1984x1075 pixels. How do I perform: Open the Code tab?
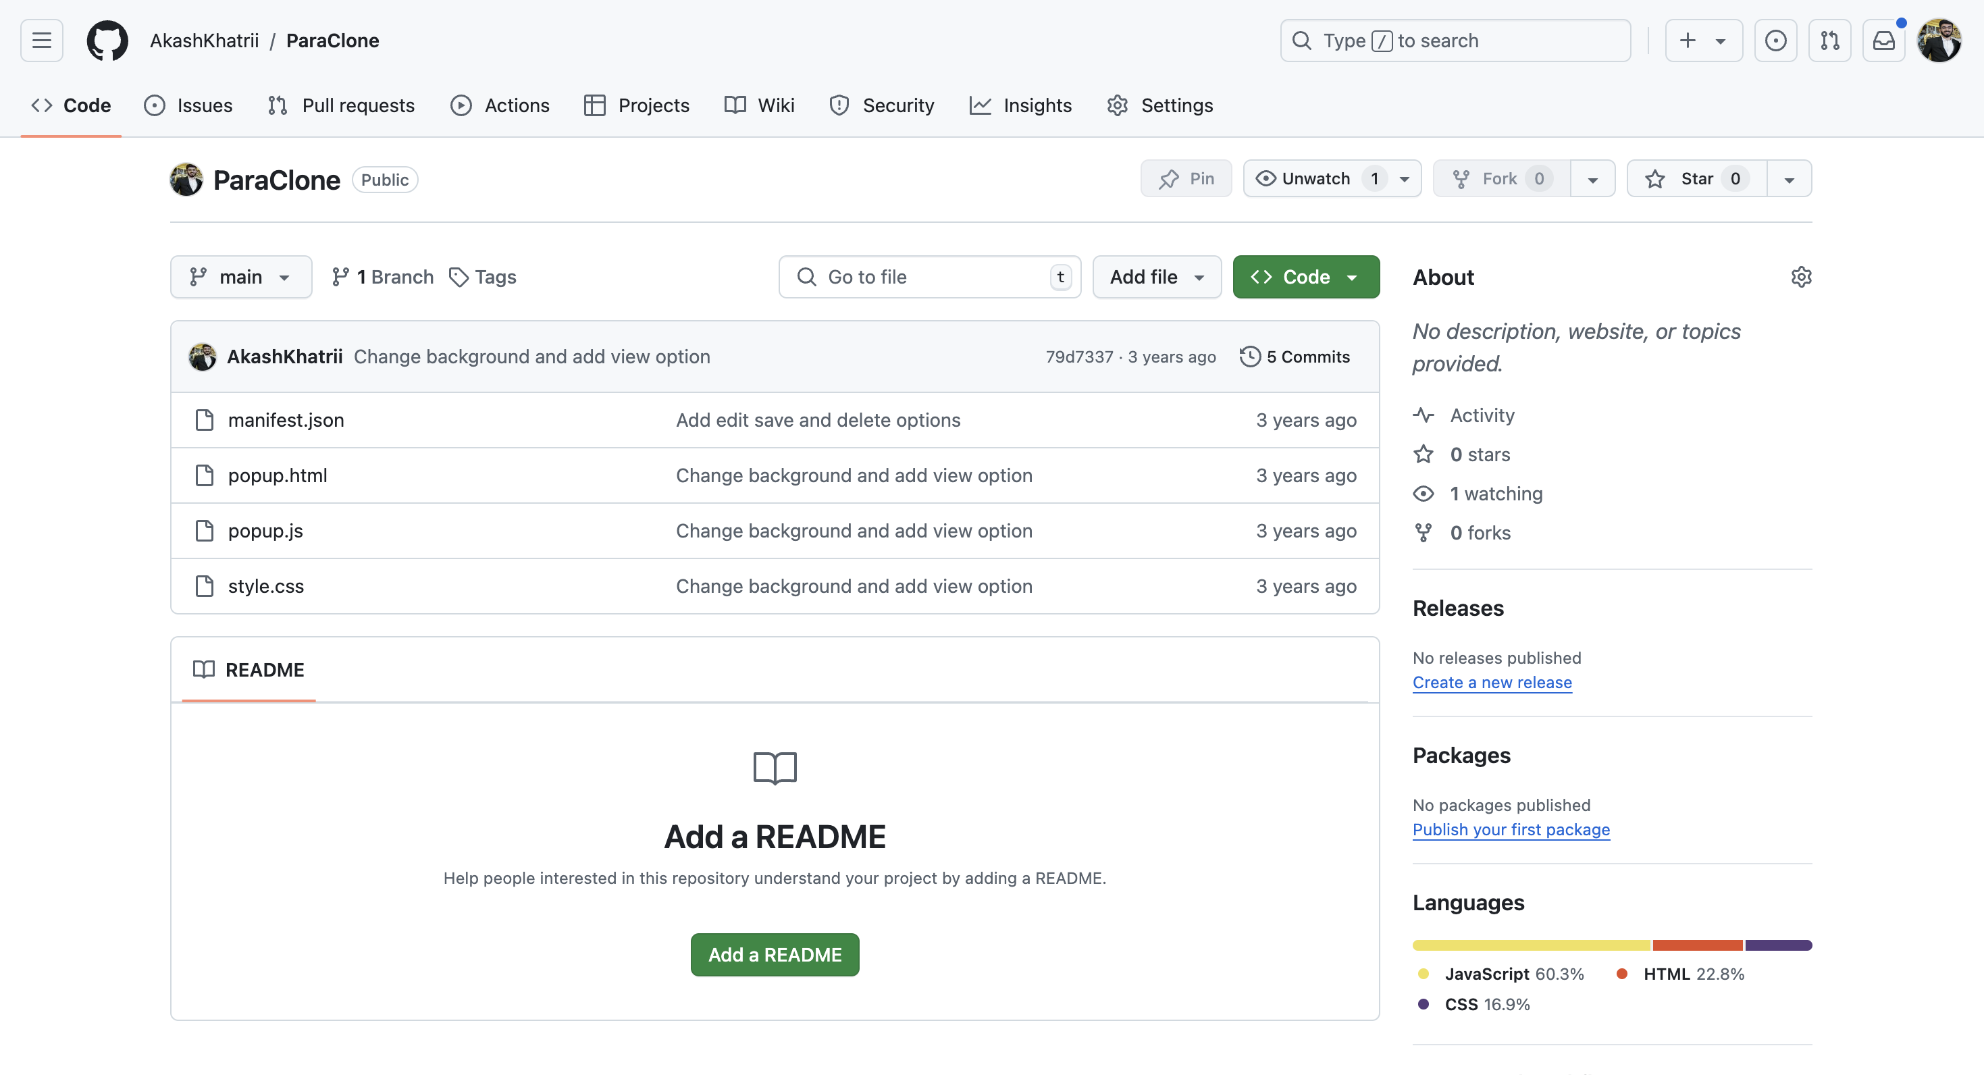(71, 105)
